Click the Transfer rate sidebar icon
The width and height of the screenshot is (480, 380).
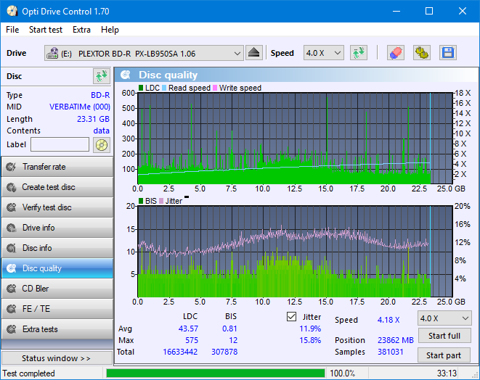pos(12,167)
